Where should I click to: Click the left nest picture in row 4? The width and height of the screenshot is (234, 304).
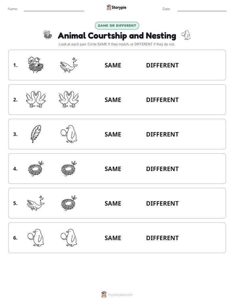click(x=36, y=168)
